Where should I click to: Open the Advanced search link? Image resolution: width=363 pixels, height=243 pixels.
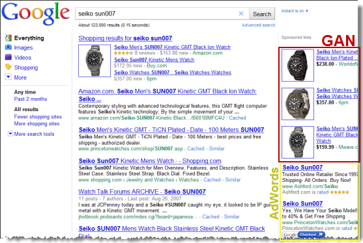258,25
